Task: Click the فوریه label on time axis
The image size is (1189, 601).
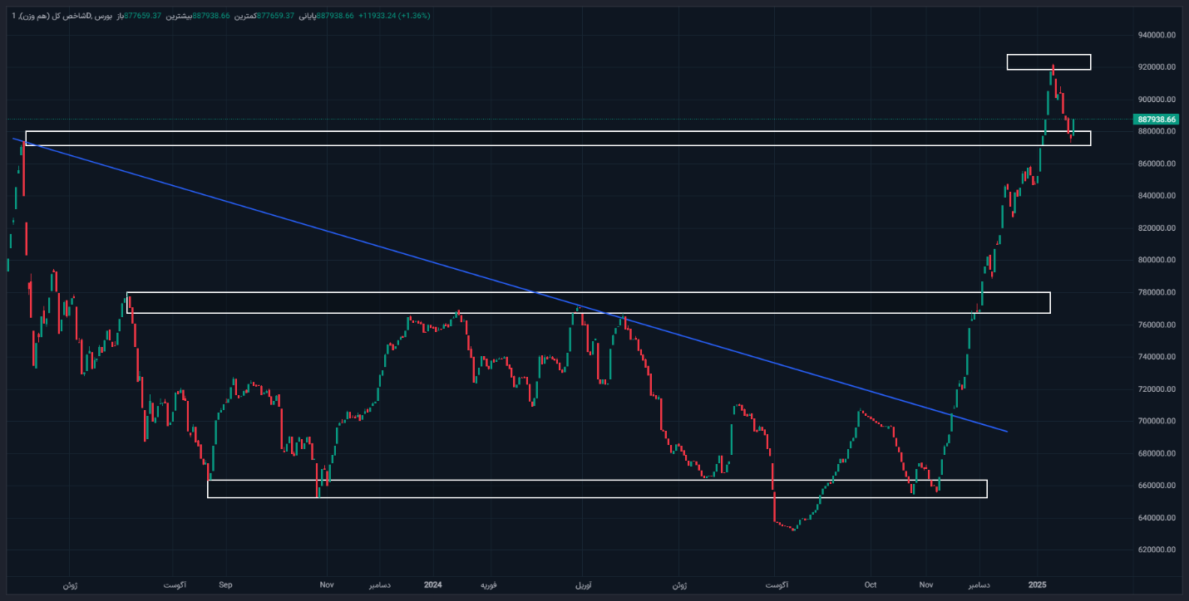Action: coord(488,585)
